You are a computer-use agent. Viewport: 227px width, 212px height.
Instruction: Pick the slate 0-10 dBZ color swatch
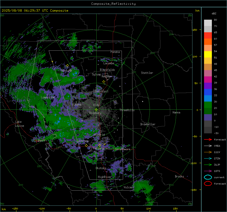(208, 117)
